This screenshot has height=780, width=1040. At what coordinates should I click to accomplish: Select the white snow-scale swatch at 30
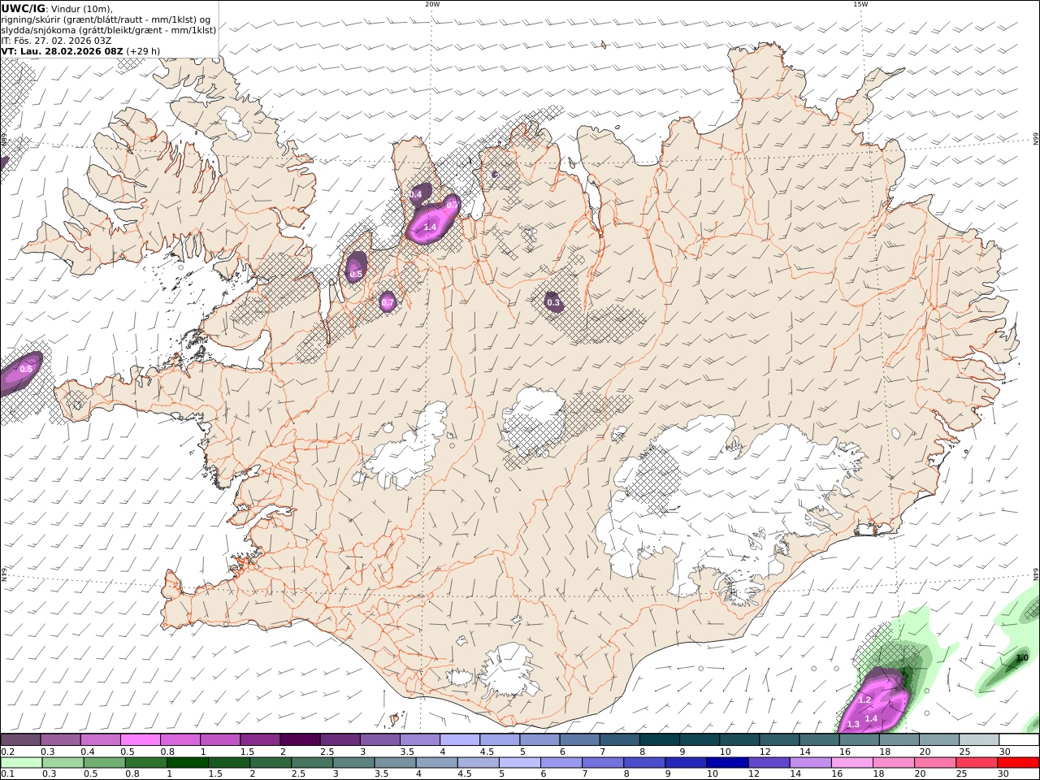coord(1020,740)
